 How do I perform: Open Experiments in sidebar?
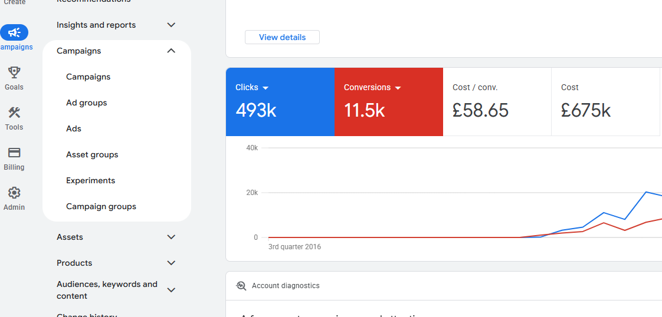click(x=90, y=180)
